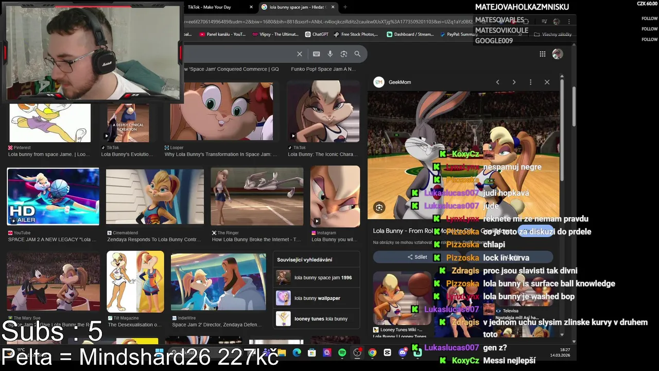Close the GeekMom image preview panel
Screen dimensions: 659x371
[547, 82]
